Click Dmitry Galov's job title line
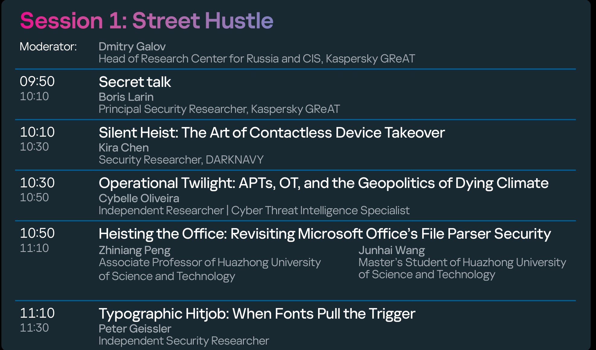Screen dimensions: 596x350 [x=257, y=59]
